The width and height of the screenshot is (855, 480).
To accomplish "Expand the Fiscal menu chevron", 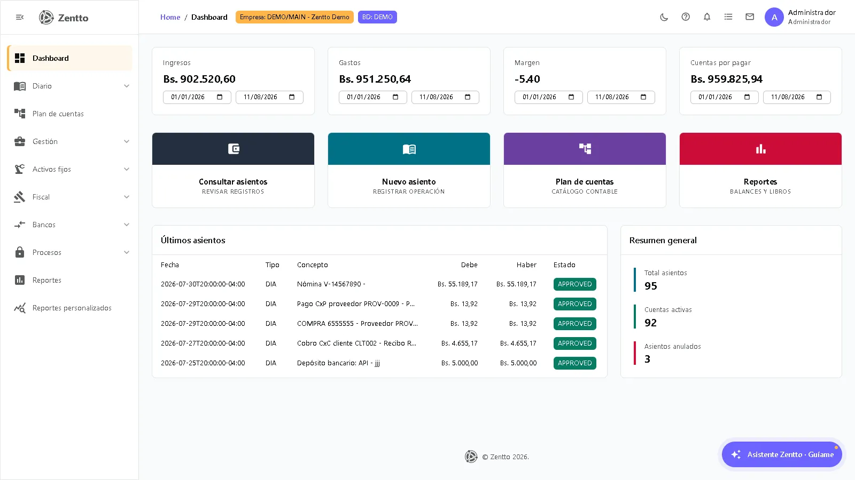I will 127,197.
